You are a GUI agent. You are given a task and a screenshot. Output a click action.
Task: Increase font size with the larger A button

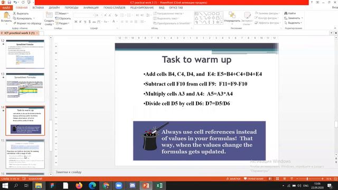click(105, 15)
